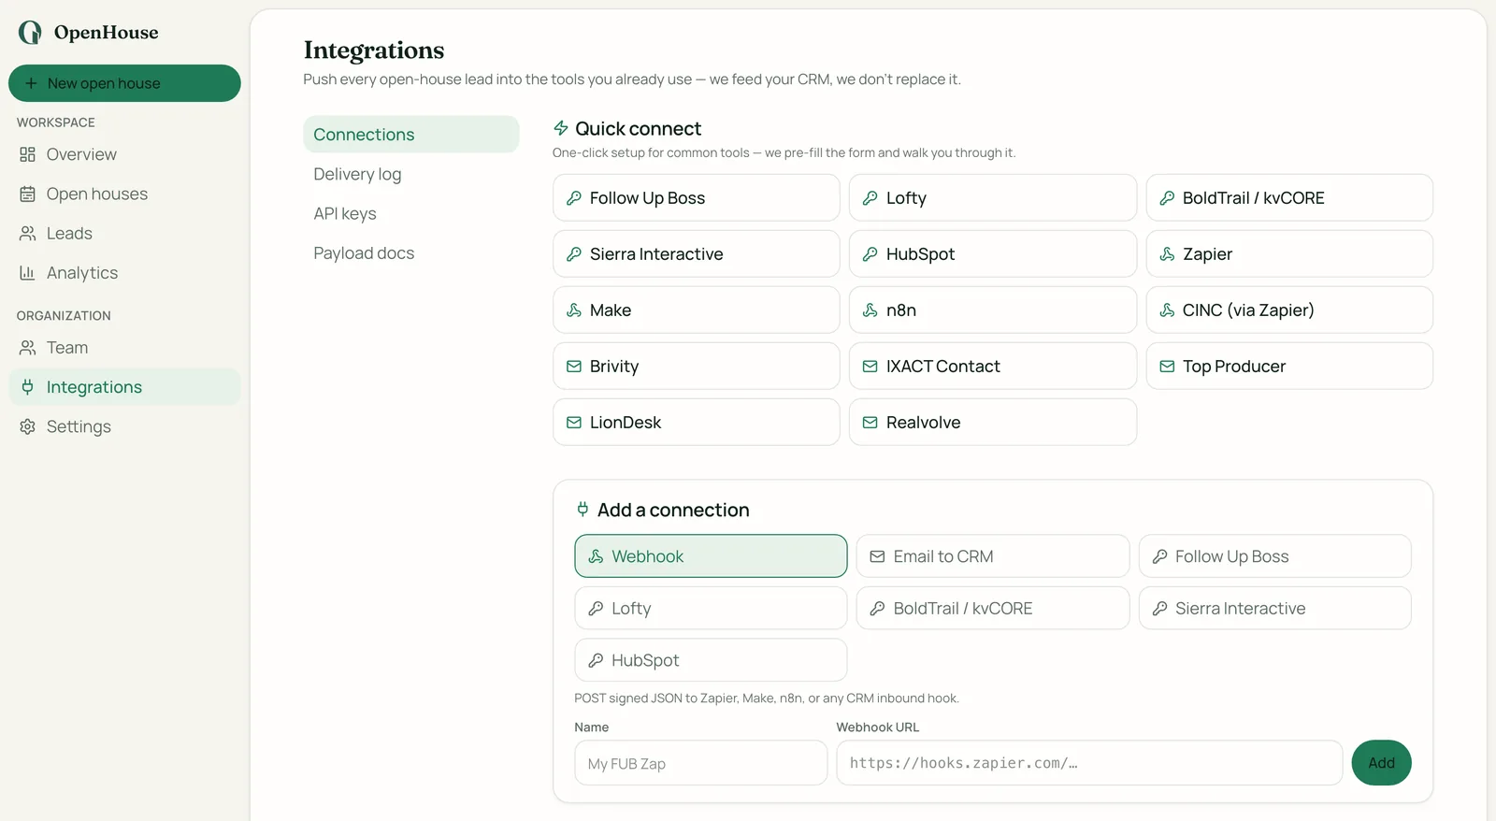Choose Lofty under Add a connection
Viewport: 1496px width, 821px height.
[711, 609]
